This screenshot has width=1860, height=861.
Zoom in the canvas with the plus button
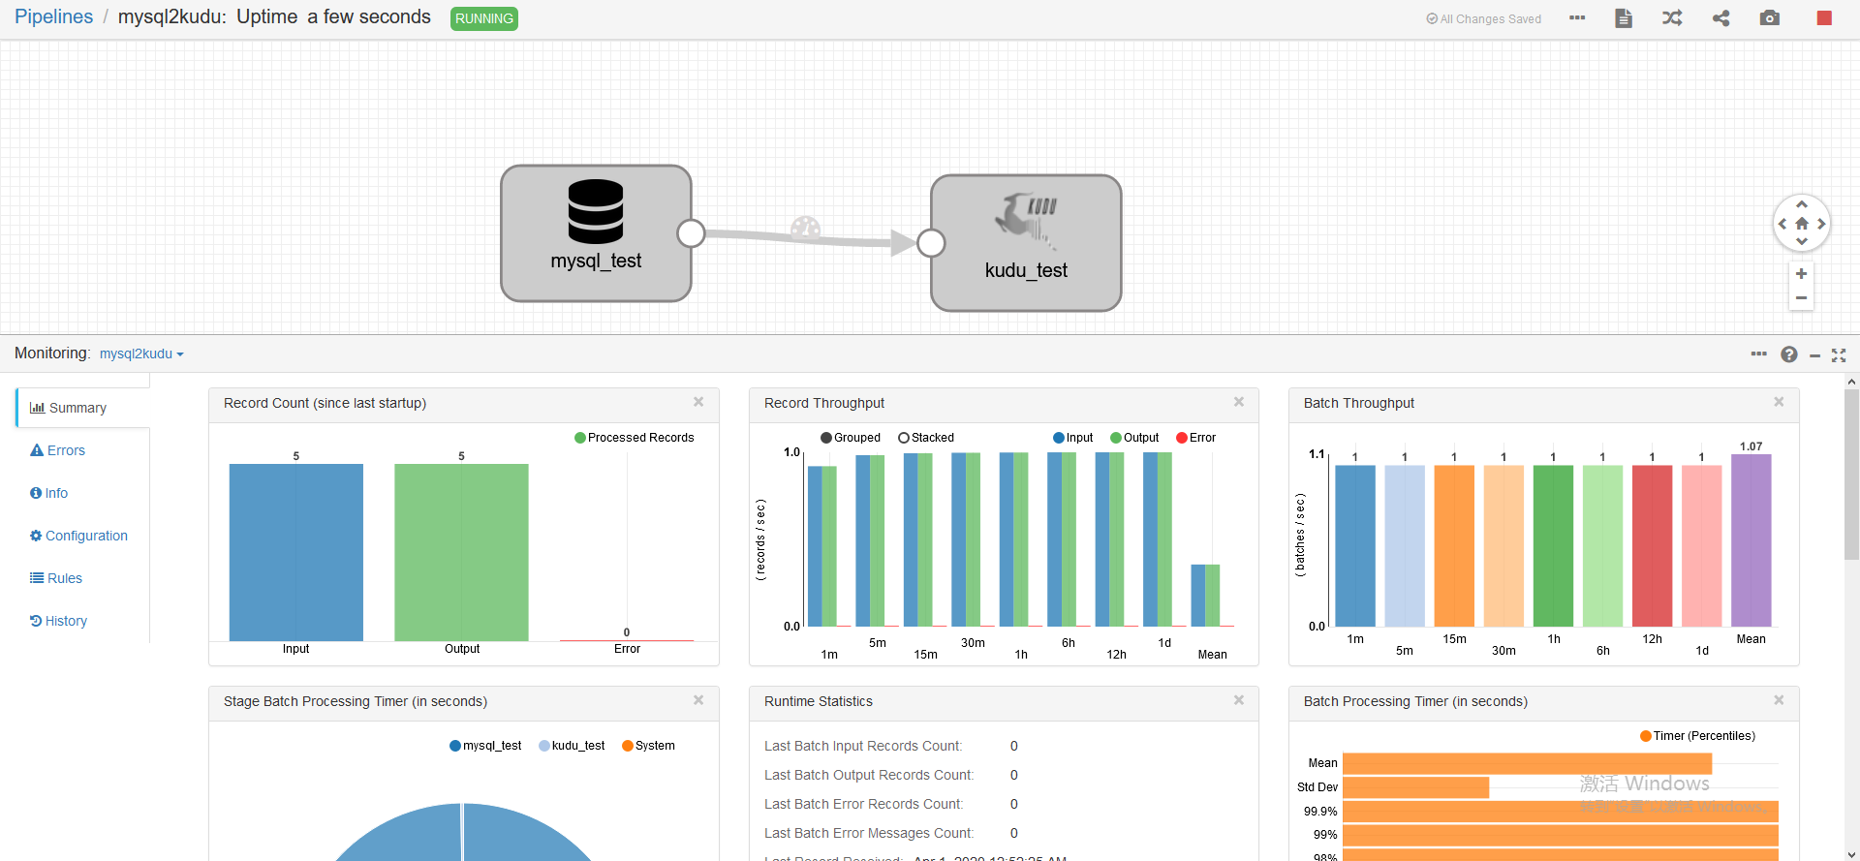point(1801,274)
